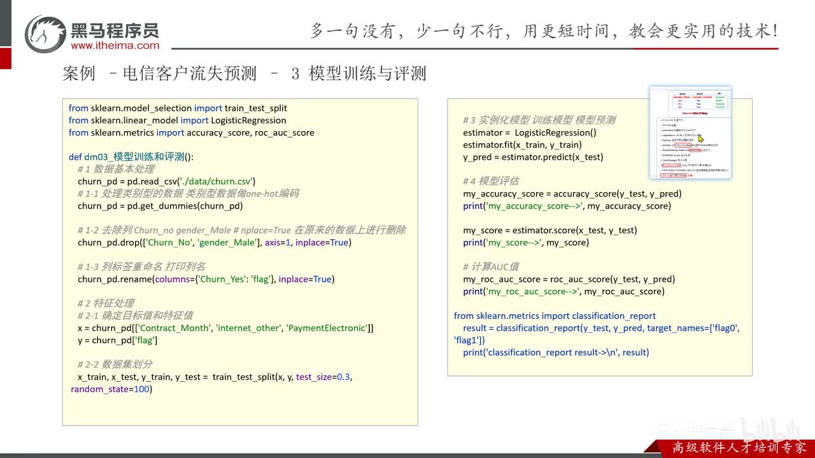Click the line estimator = LogisticRegression()
Viewport: 815px width, 458px height.
point(530,132)
